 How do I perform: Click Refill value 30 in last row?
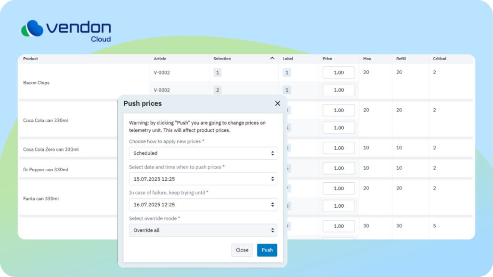(x=399, y=226)
